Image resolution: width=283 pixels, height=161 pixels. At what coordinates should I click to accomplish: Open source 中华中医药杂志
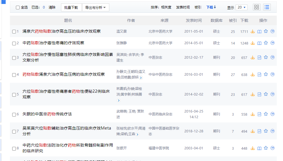click(x=160, y=75)
